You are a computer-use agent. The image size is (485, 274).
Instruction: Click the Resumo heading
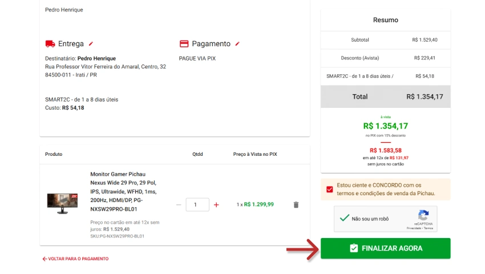pos(385,20)
